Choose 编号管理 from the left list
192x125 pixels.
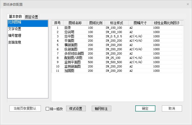(x=28, y=35)
